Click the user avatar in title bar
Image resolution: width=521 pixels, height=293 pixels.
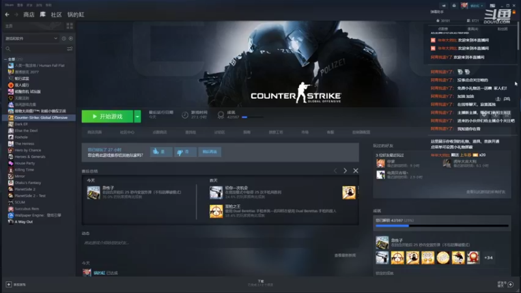point(464,5)
